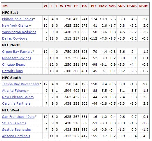Click Packers' PD value 70
The width and height of the screenshot is (152, 141).
click(x=95, y=52)
